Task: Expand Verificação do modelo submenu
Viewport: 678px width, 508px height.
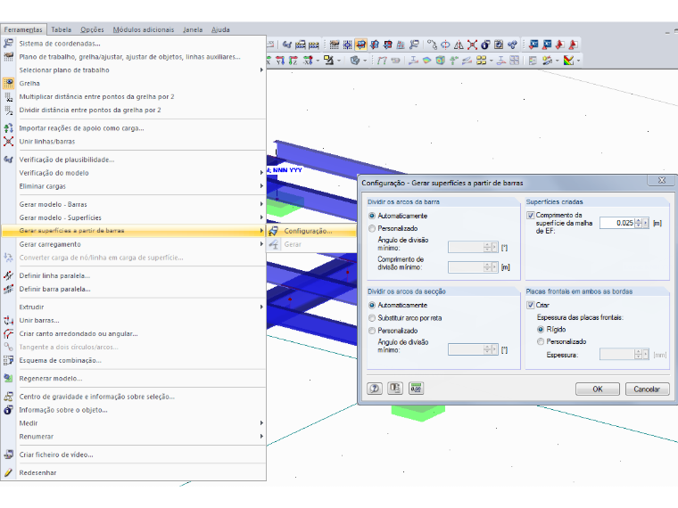Action: click(134, 173)
